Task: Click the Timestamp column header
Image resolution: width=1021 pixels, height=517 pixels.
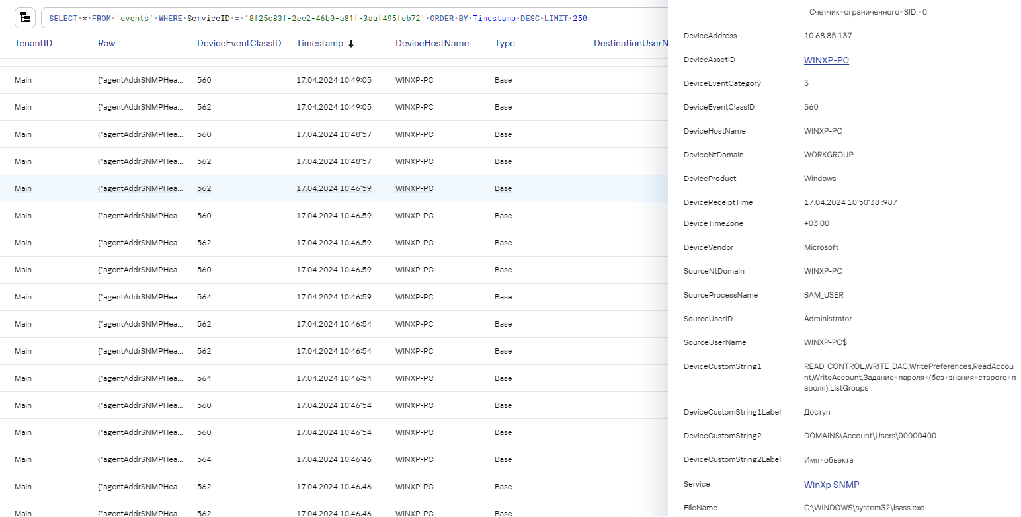Action: click(319, 43)
